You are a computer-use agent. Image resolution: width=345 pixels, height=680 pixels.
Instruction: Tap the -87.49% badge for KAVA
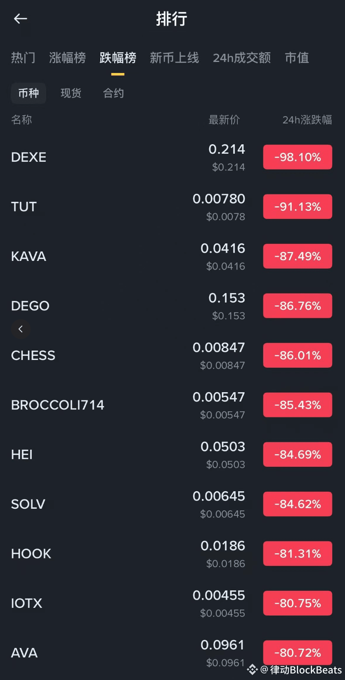(x=298, y=256)
